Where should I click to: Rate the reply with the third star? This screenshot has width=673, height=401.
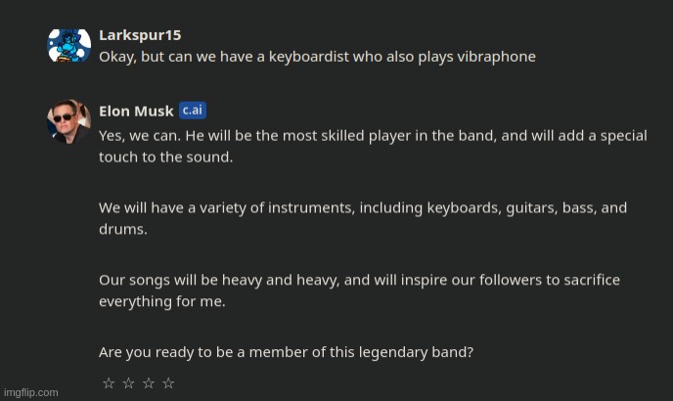[x=149, y=383]
